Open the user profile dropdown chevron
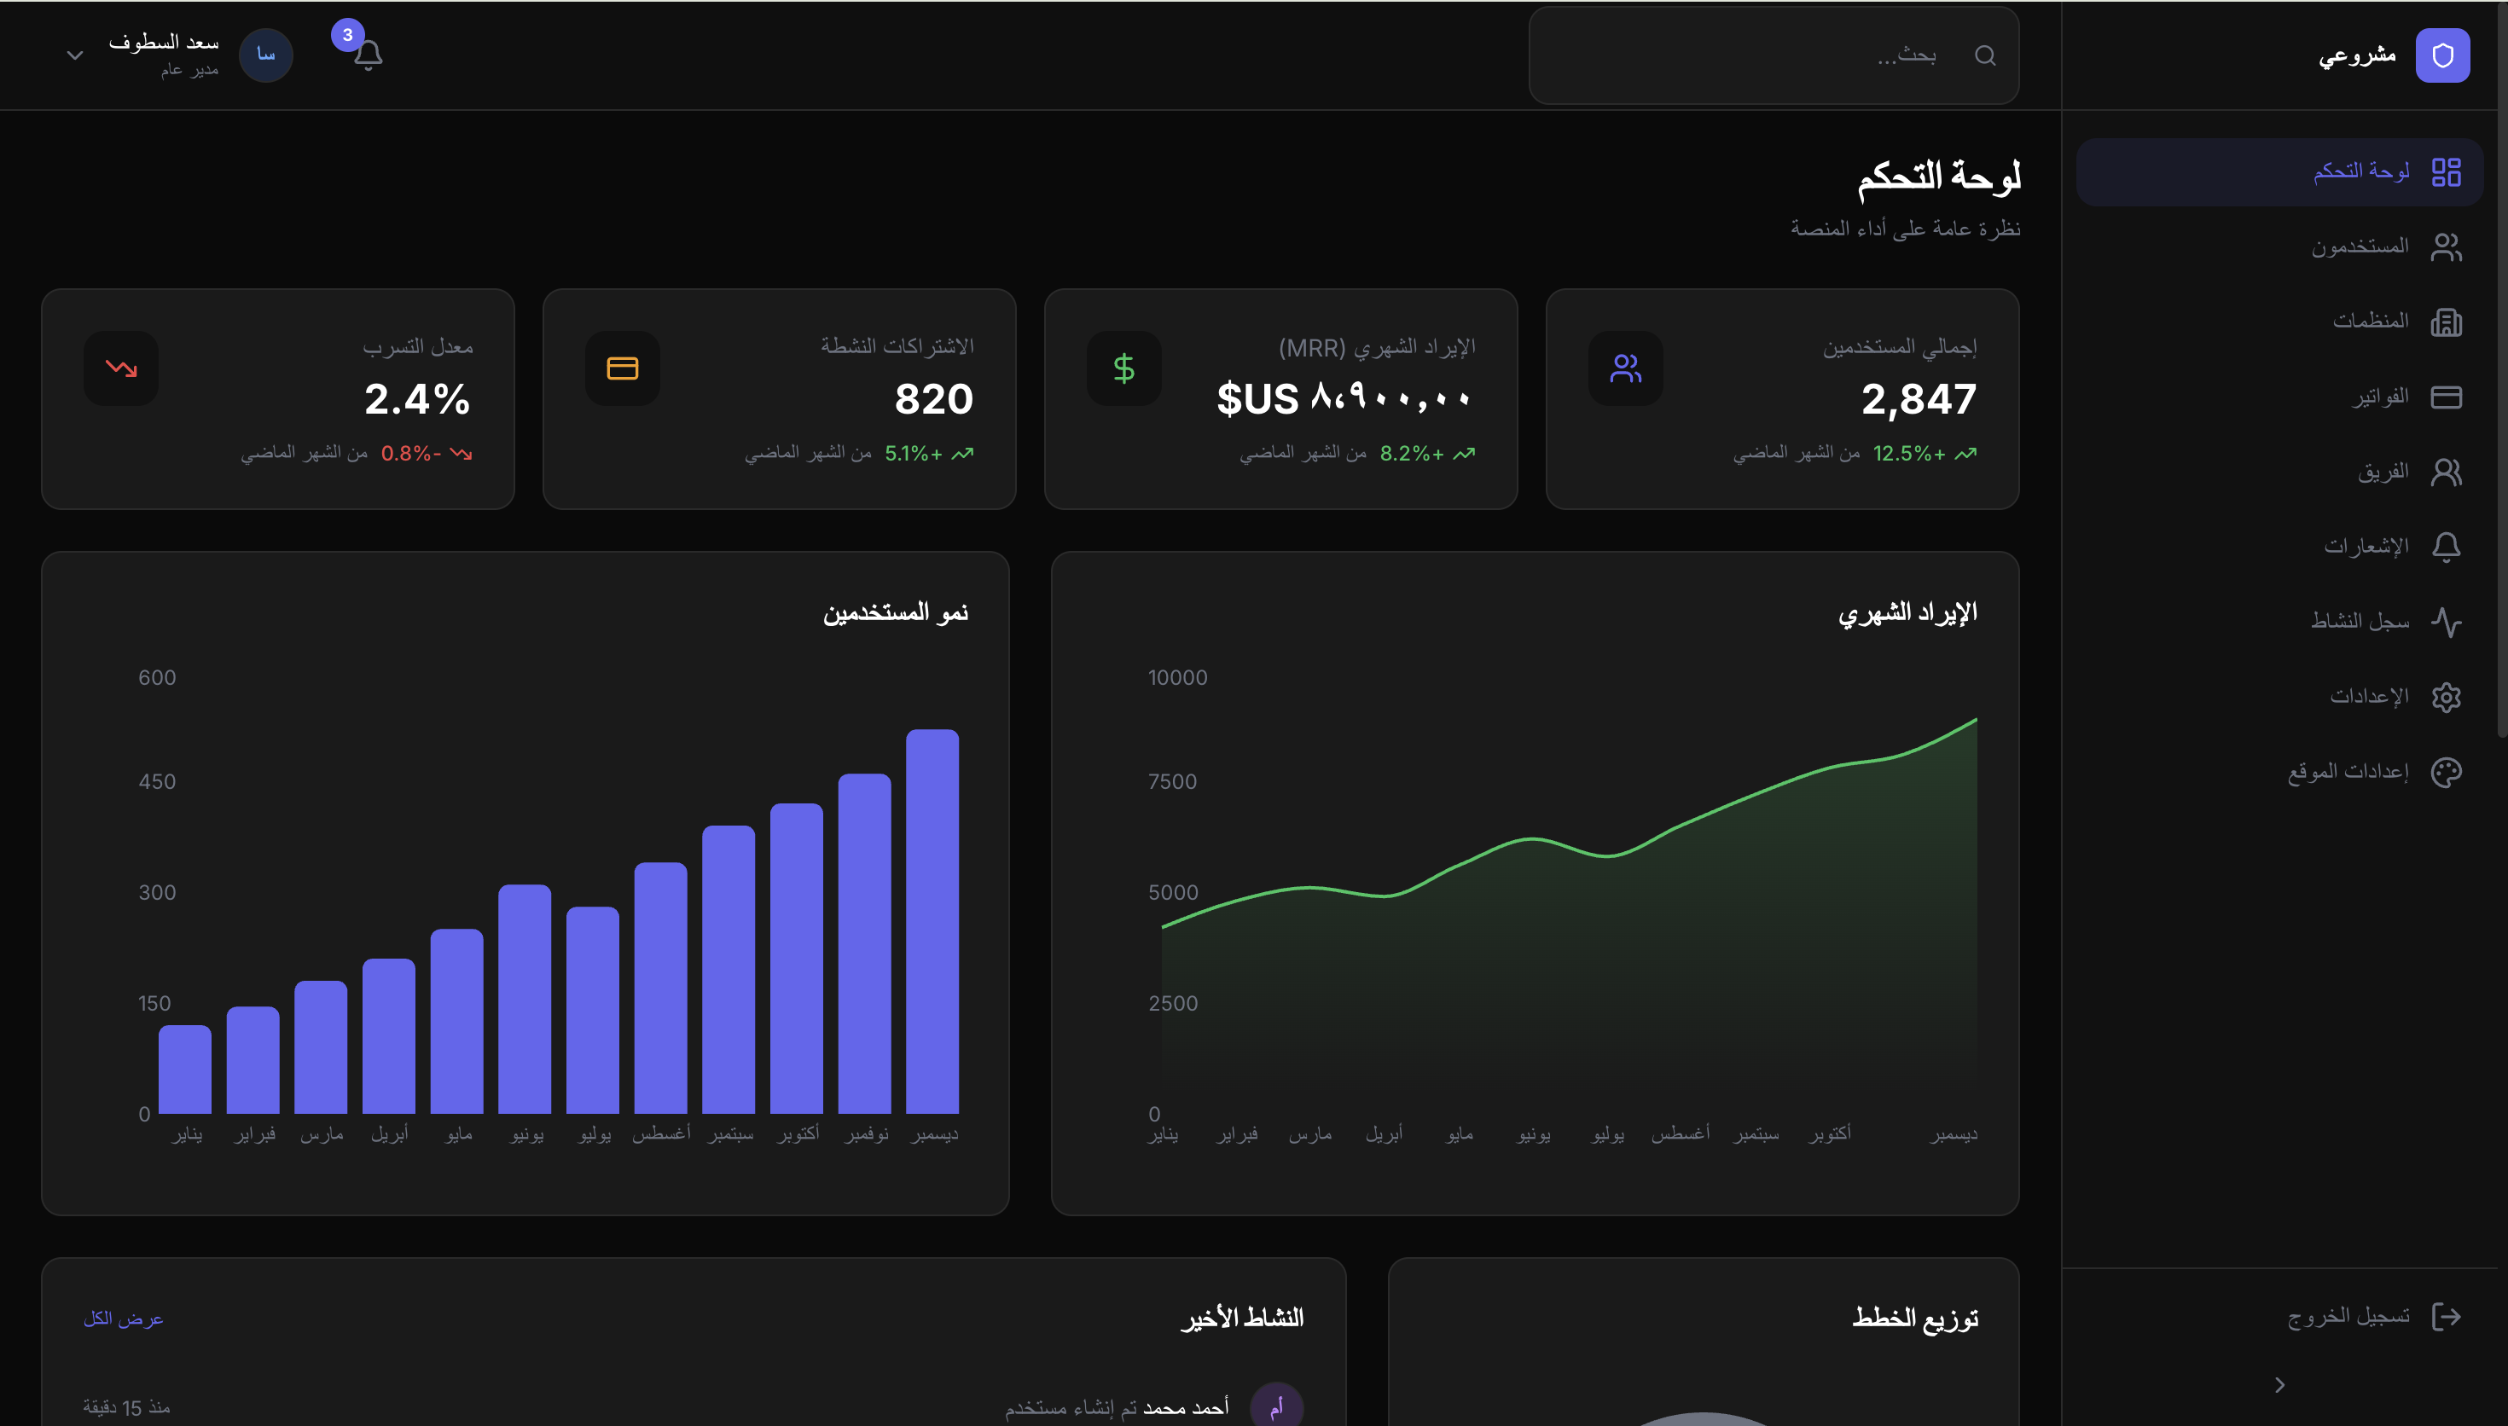This screenshot has width=2508, height=1426. tap(74, 55)
